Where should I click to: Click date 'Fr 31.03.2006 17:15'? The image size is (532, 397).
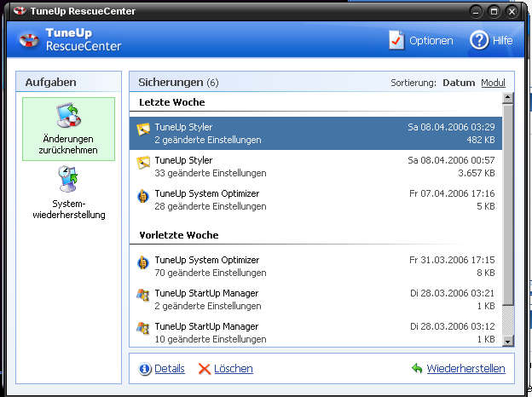(x=452, y=260)
